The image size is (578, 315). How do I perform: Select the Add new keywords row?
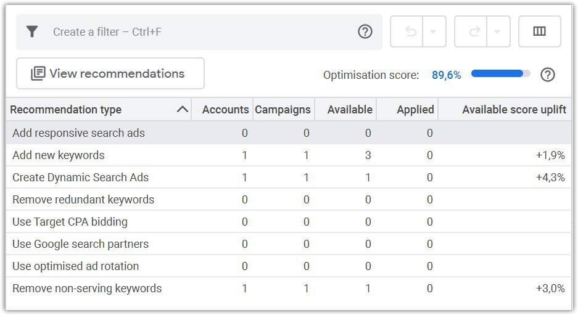click(59, 155)
